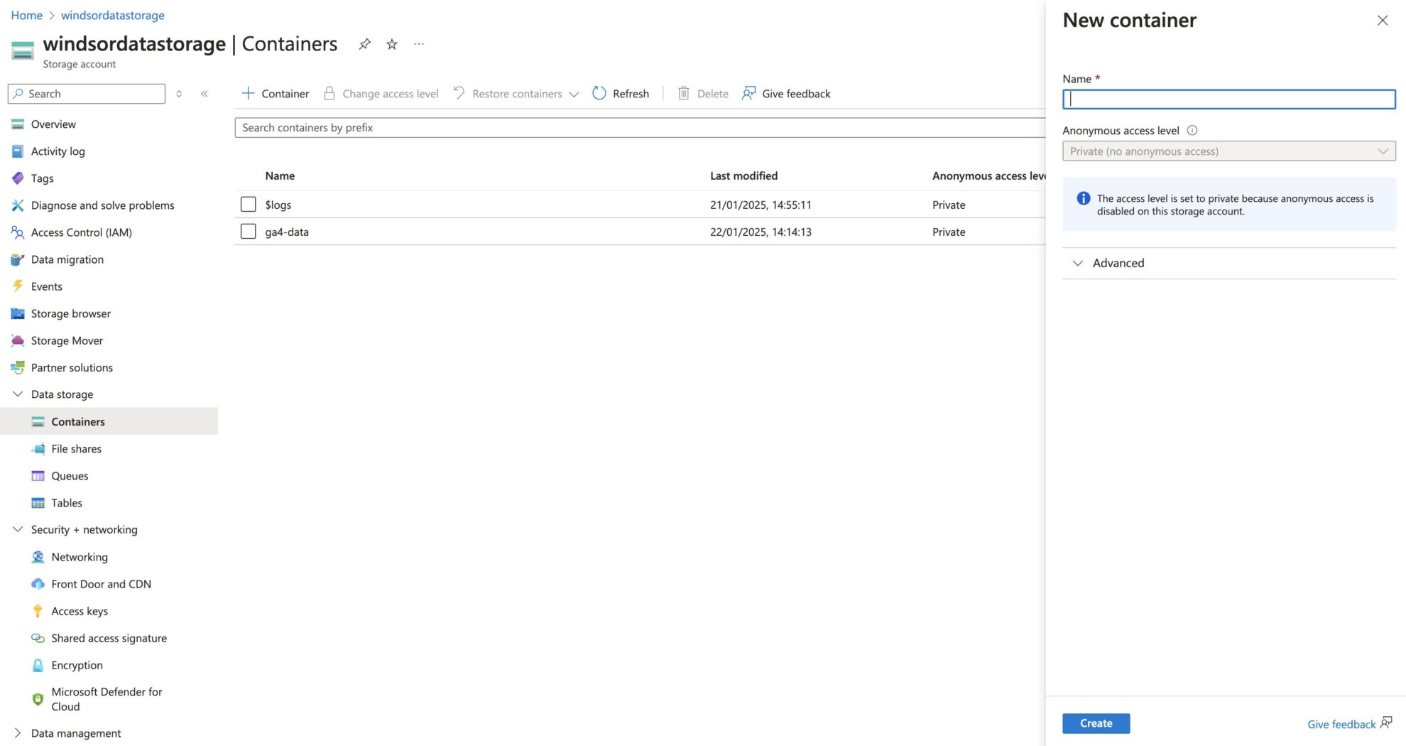Click the Data migration icon
This screenshot has width=1406, height=746.
(x=18, y=259)
